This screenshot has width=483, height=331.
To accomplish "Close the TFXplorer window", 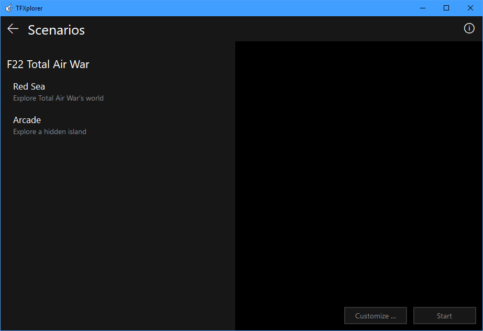I will pos(470,8).
